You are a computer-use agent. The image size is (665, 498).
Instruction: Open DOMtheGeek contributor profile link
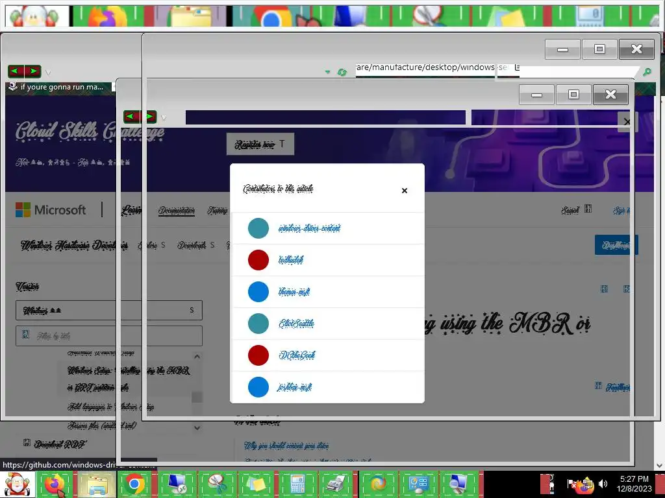pyautogui.click(x=297, y=355)
